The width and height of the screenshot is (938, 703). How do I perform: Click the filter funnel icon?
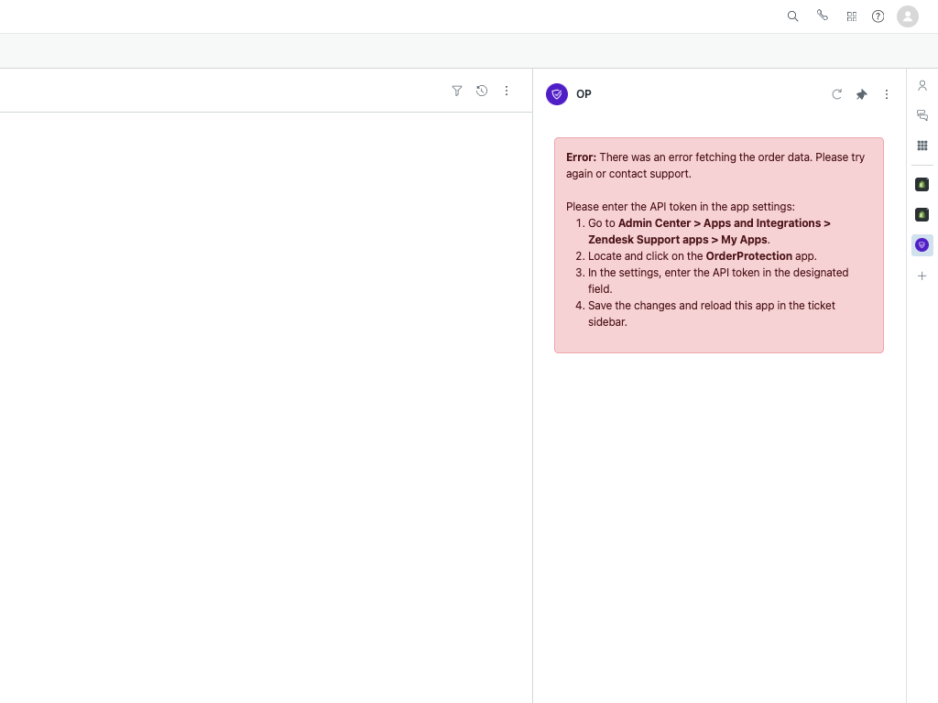[x=457, y=91]
